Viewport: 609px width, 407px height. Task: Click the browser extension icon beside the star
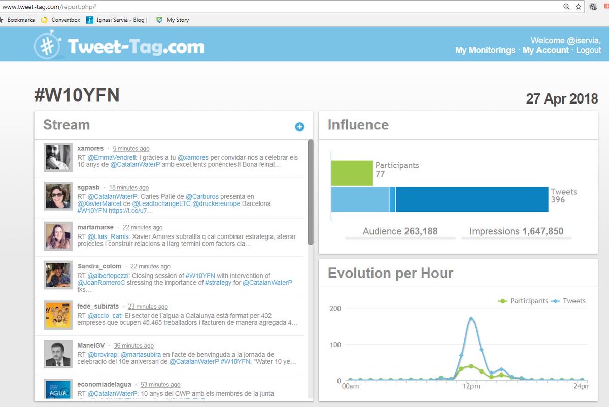click(x=593, y=7)
